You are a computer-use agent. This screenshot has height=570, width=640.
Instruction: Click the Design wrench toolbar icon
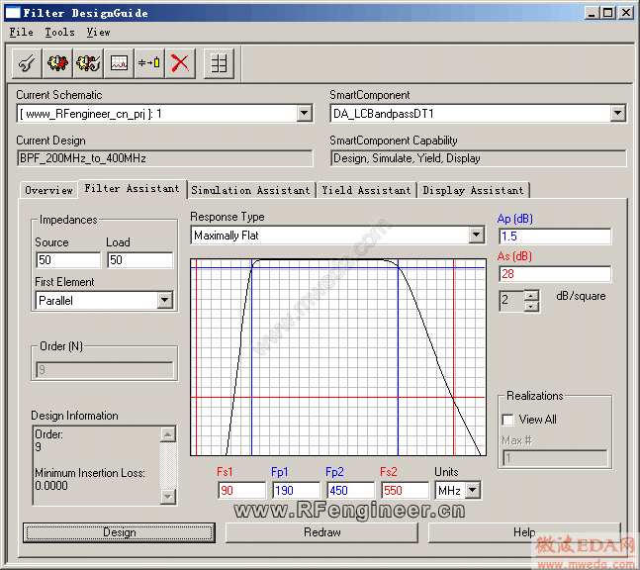(x=27, y=63)
